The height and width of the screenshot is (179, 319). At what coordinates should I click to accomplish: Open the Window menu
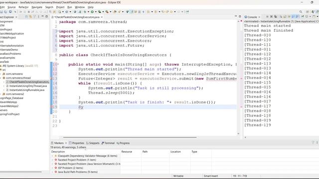click(80, 7)
